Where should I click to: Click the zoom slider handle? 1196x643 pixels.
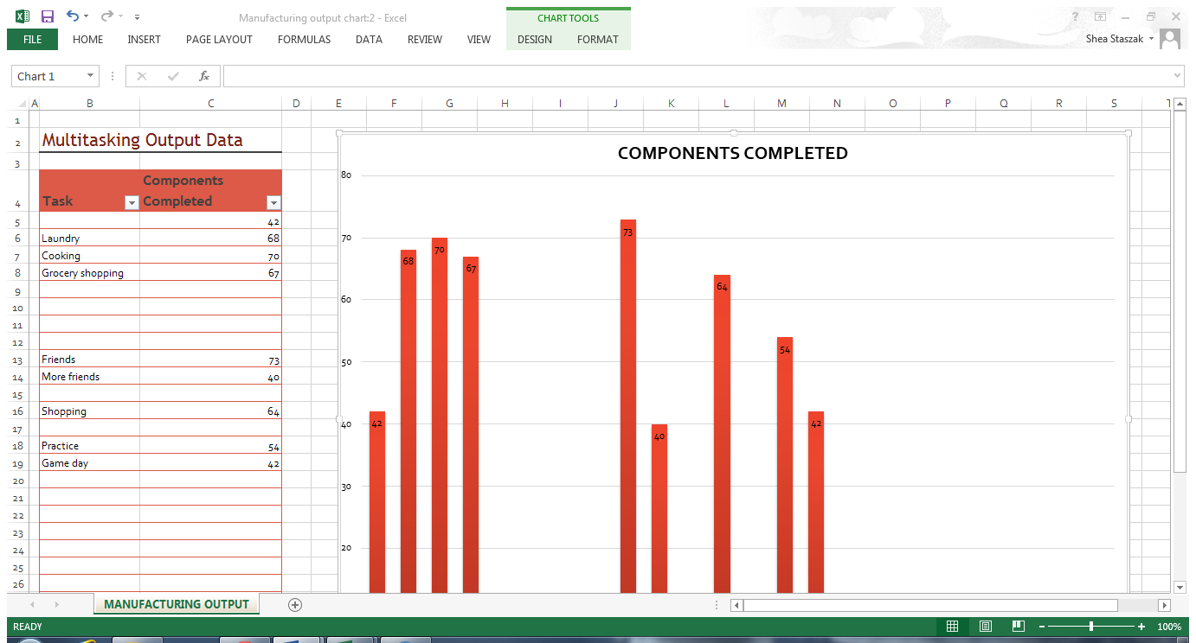1091,627
